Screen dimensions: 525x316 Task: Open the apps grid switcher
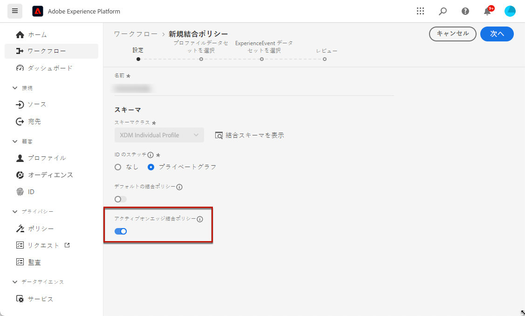tap(420, 11)
